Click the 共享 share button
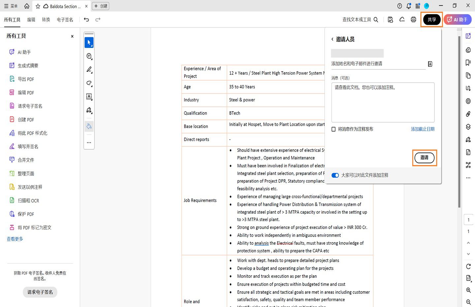The width and height of the screenshot is (475, 307). pos(432,19)
